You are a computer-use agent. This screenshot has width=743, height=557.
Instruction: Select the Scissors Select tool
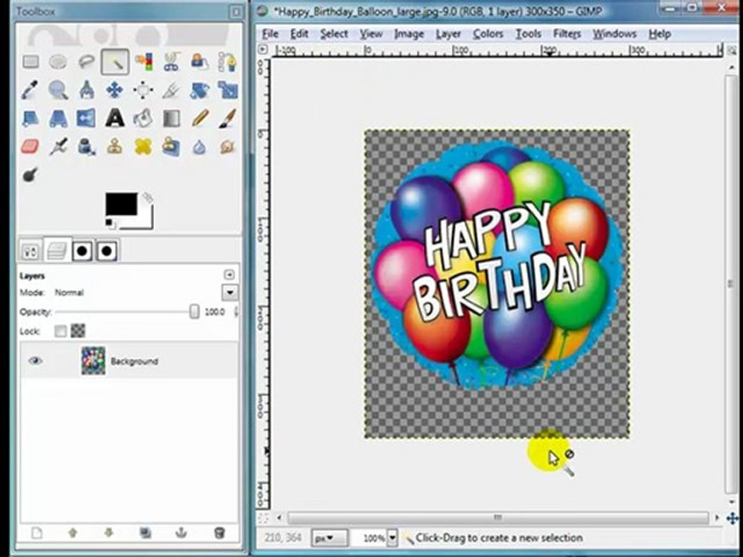click(171, 62)
